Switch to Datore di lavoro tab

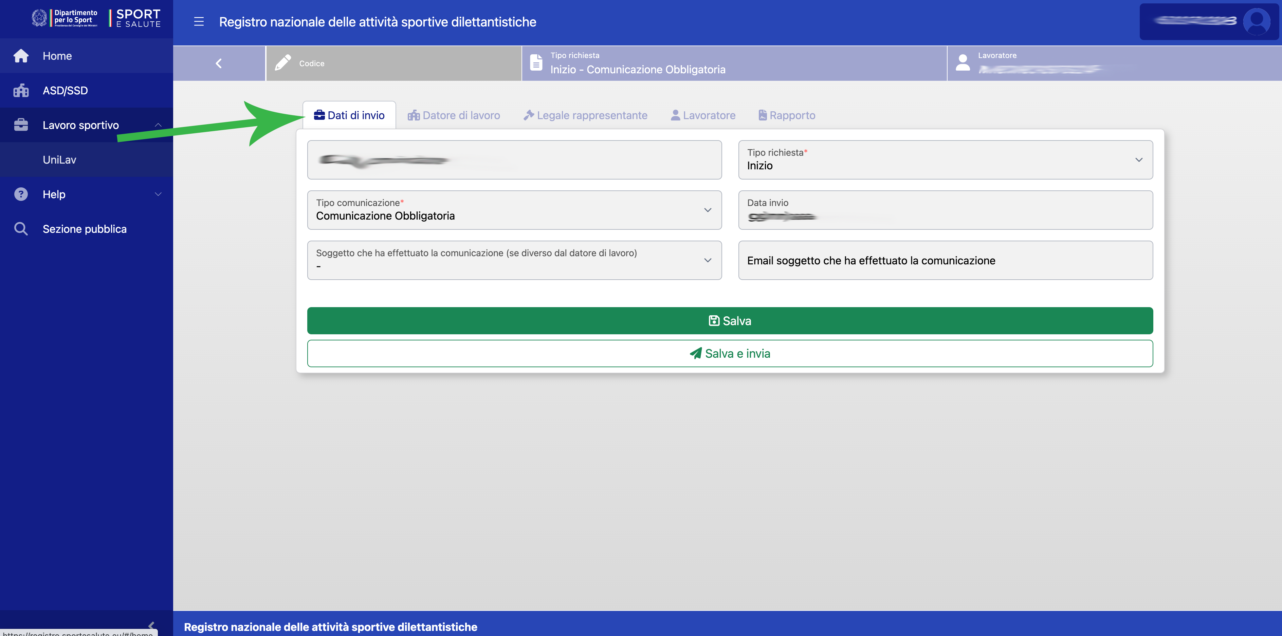pos(454,115)
